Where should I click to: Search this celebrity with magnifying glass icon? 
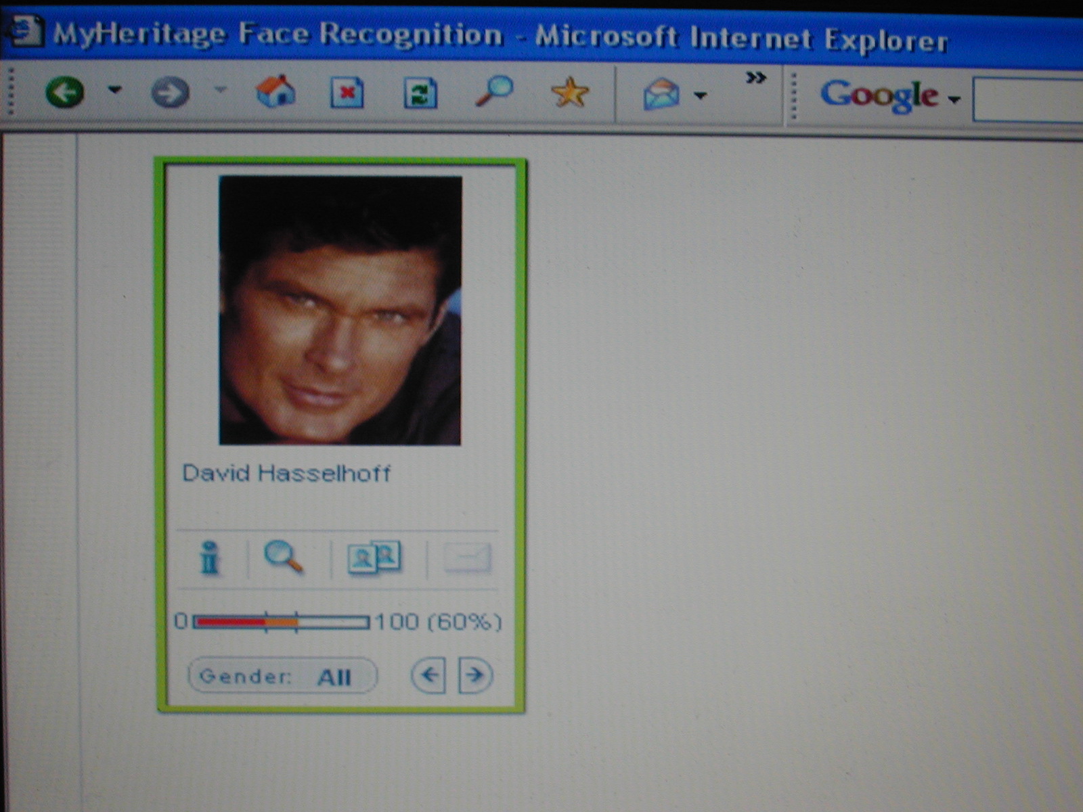click(x=284, y=558)
